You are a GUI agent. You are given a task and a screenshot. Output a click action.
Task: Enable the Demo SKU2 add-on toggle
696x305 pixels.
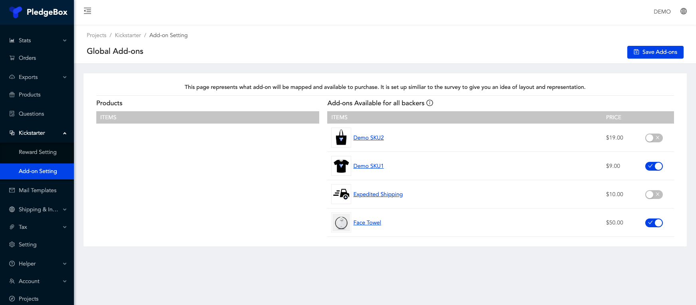[654, 138]
